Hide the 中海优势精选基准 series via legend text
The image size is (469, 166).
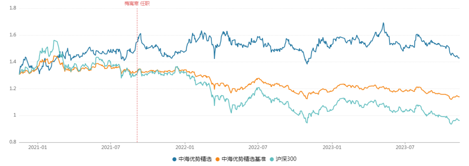coord(243,159)
